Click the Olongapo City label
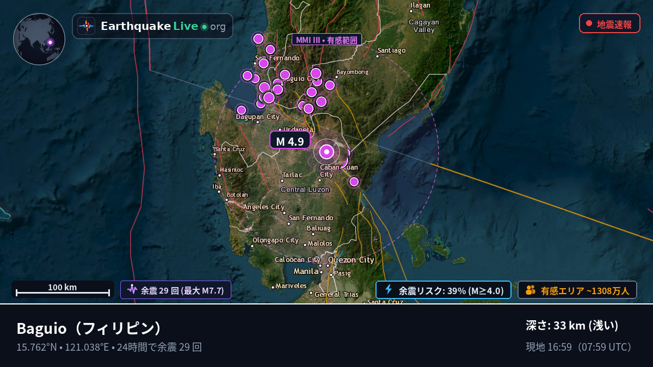Viewport: 653px width, 367px height. point(275,240)
